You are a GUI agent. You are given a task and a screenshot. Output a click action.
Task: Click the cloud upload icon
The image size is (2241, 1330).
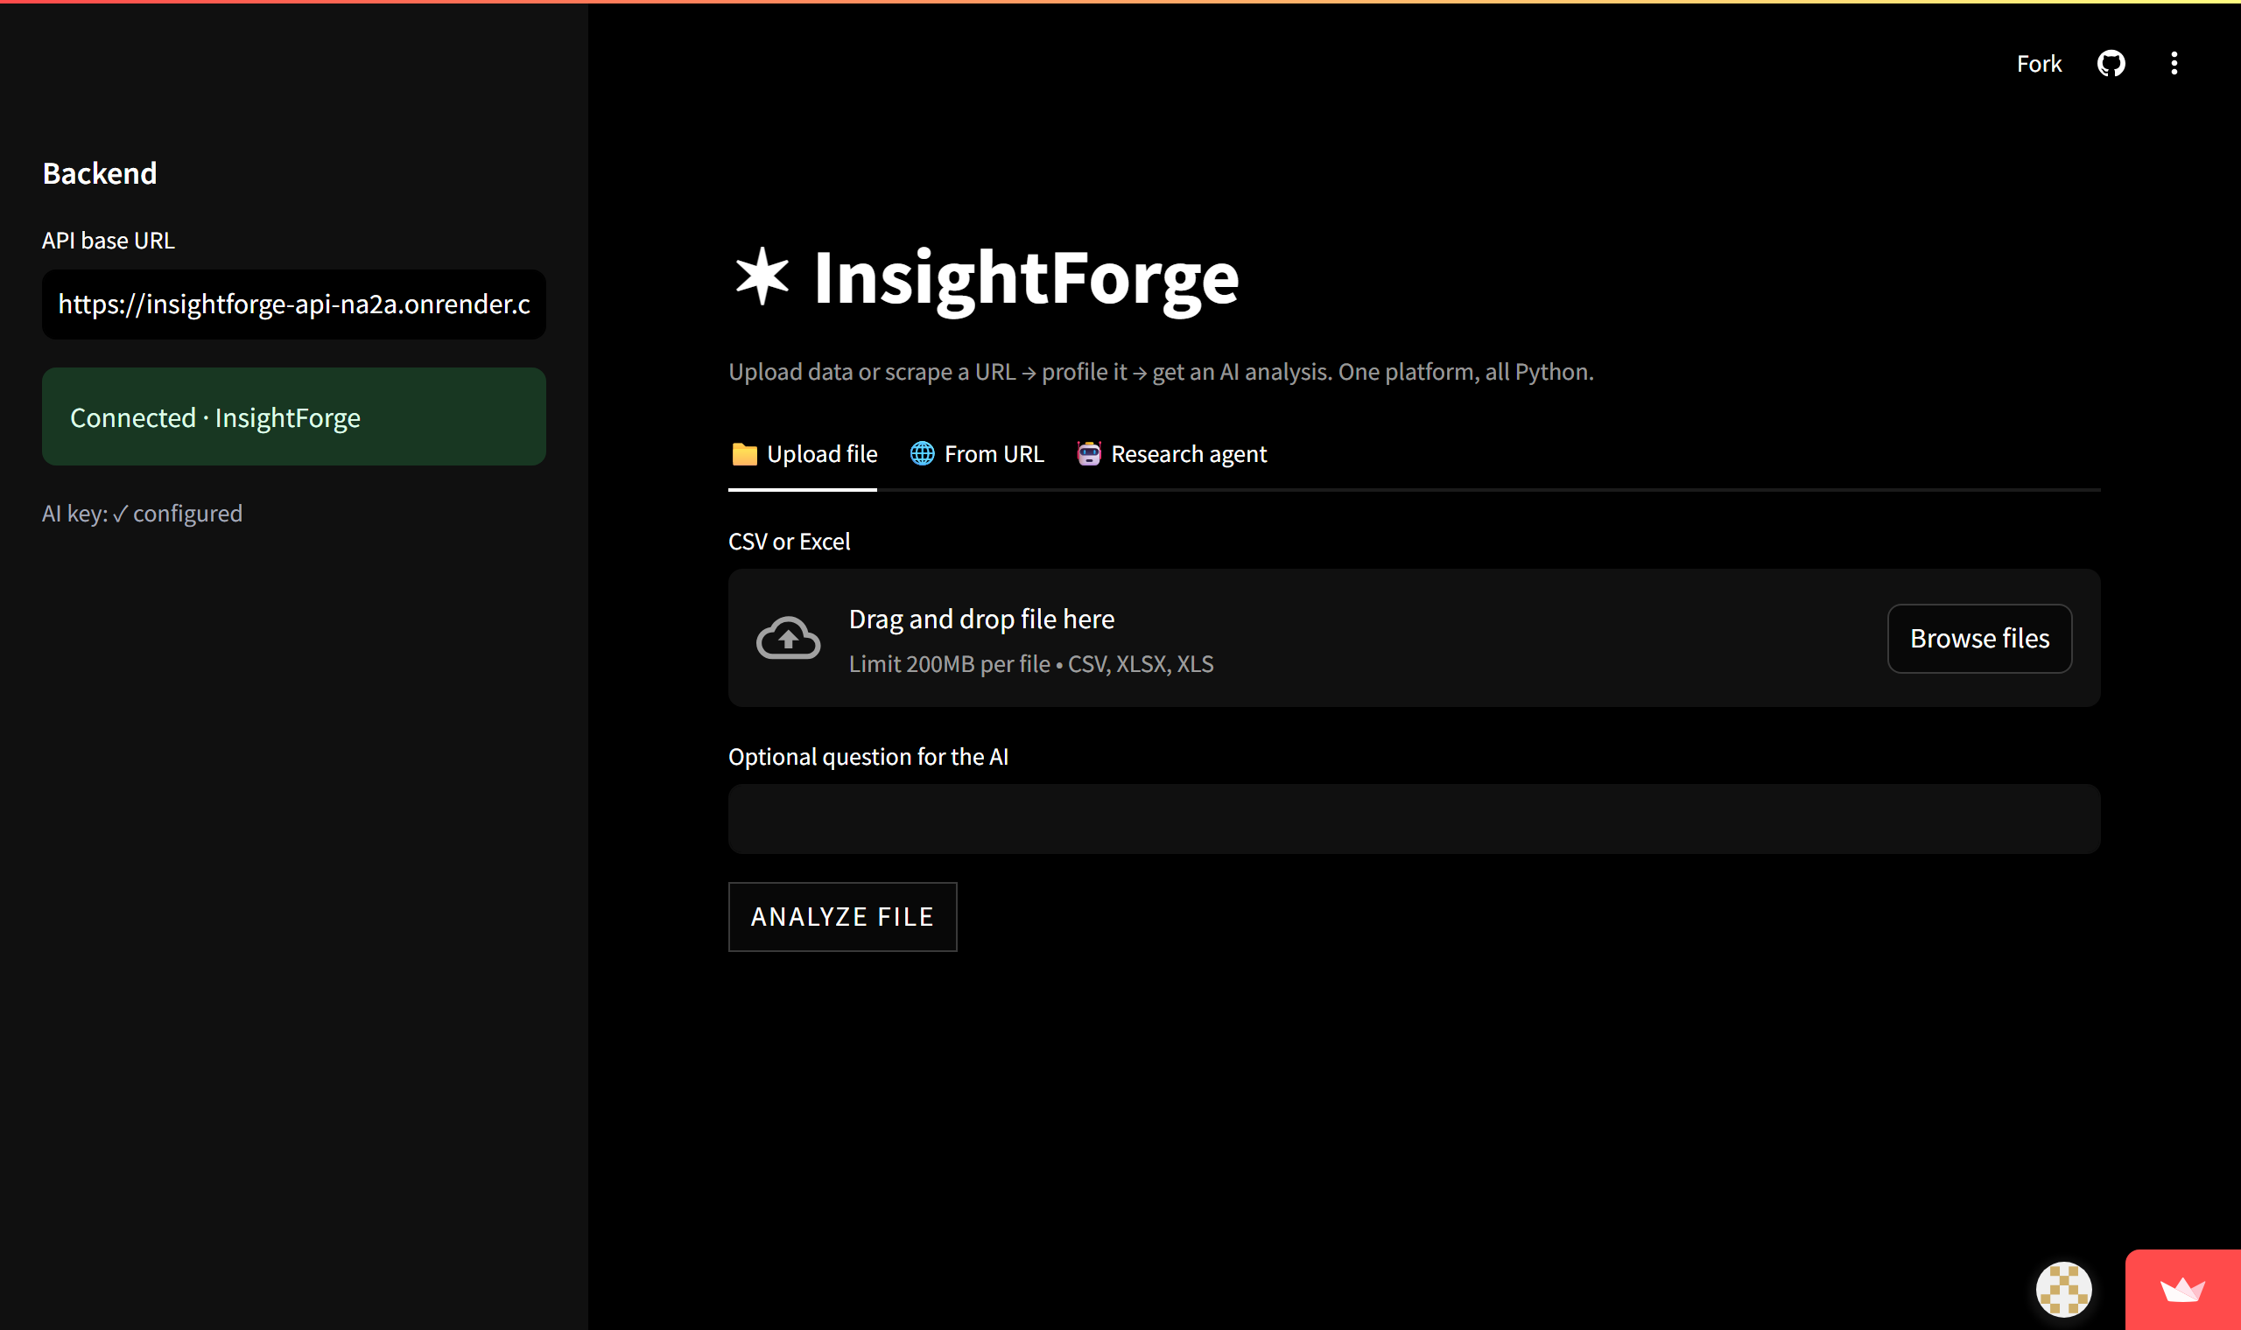coord(788,638)
